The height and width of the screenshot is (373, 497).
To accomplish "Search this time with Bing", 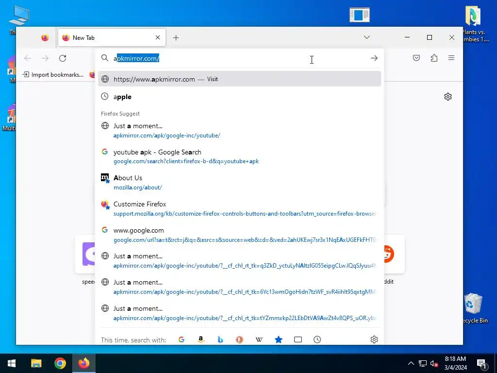I will 220,339.
